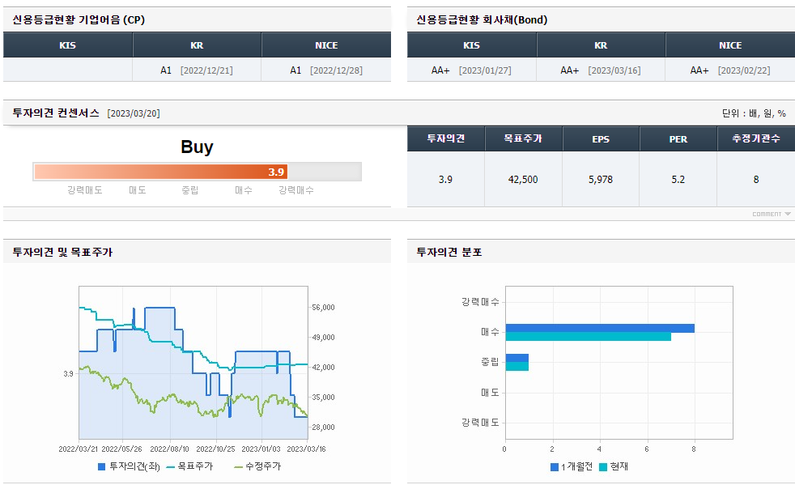The height and width of the screenshot is (485, 795).
Task: Click the 56,000 y-axis label
Action: click(323, 308)
